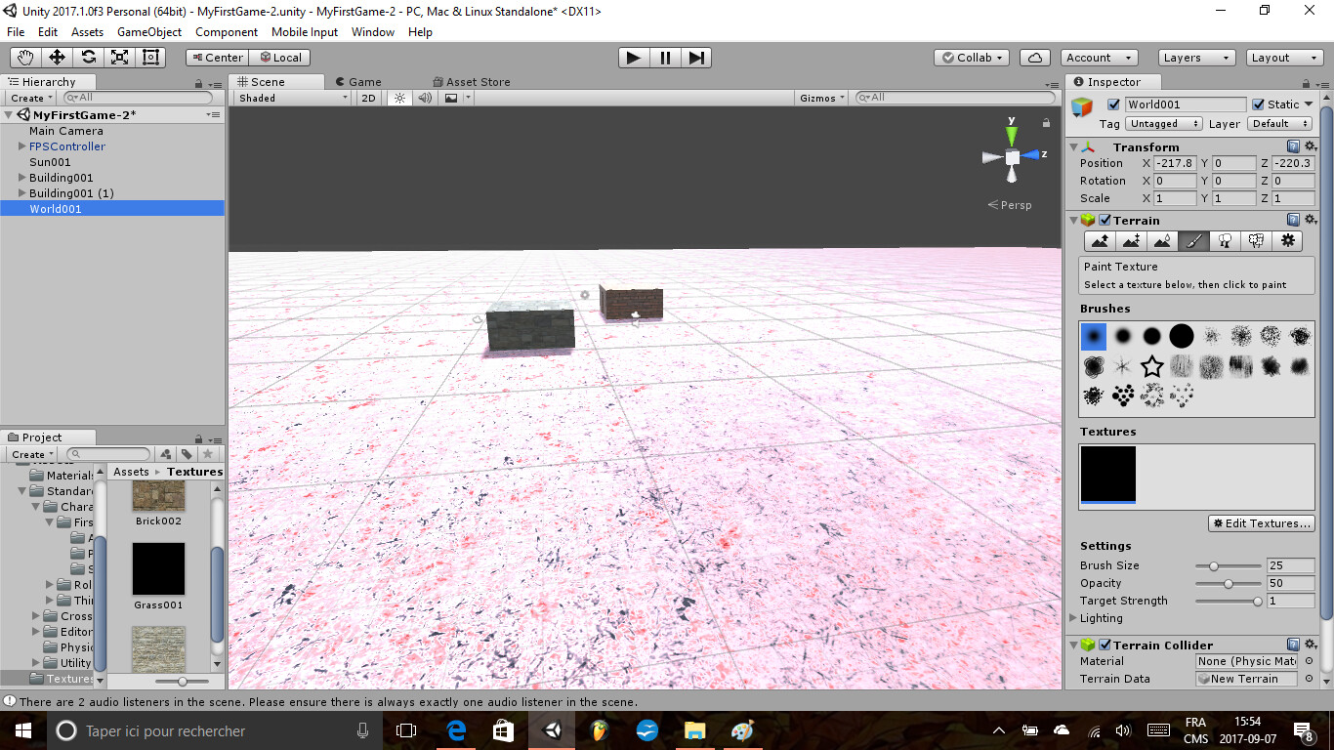Open the GameObject menu

tap(148, 31)
